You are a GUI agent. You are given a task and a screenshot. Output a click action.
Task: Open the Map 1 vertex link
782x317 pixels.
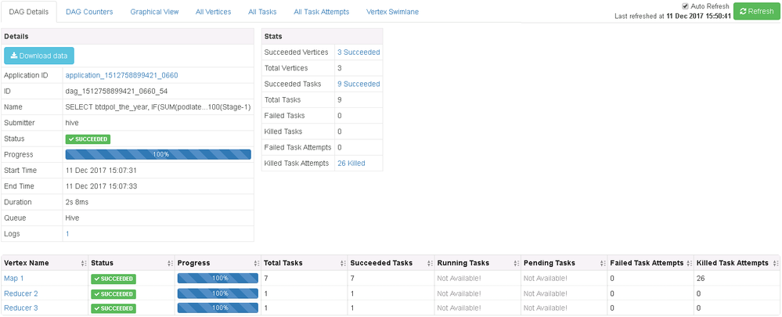coord(15,279)
